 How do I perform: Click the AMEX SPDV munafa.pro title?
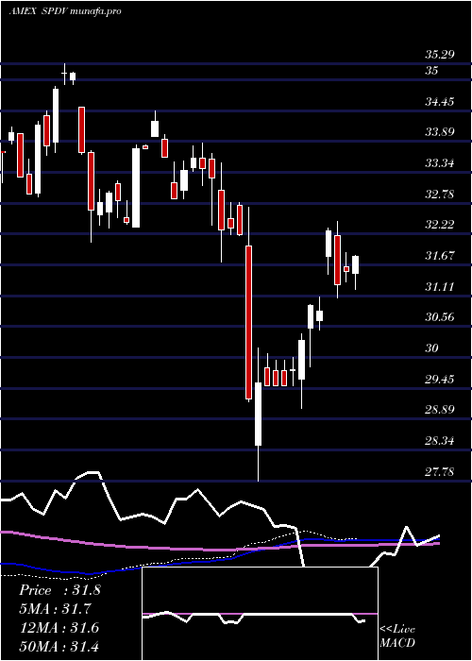tap(65, 11)
